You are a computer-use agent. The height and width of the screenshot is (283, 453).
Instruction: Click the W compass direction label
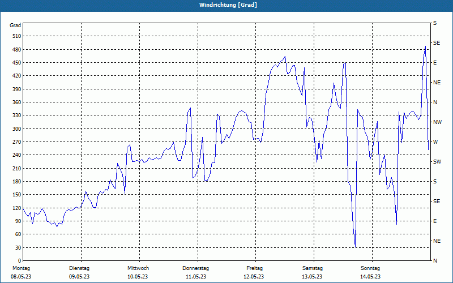[435, 142]
